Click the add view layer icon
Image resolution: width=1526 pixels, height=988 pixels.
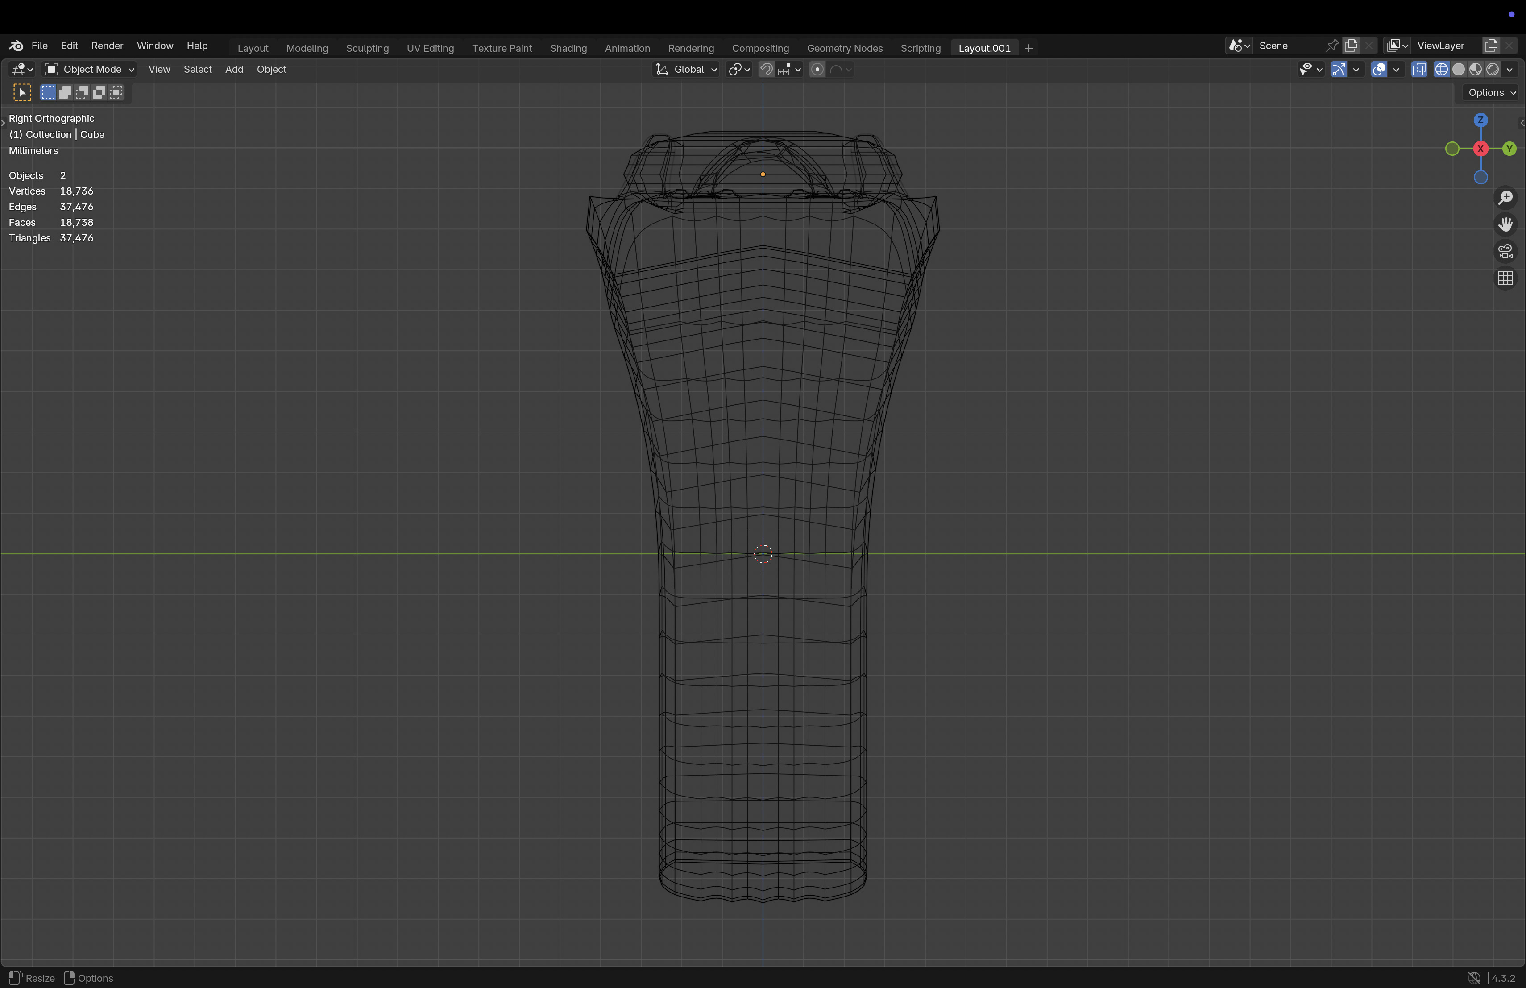point(1491,46)
